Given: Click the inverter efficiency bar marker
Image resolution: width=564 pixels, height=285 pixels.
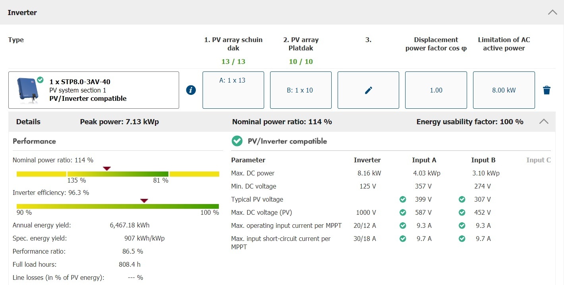Looking at the screenshot, I should click(144, 201).
